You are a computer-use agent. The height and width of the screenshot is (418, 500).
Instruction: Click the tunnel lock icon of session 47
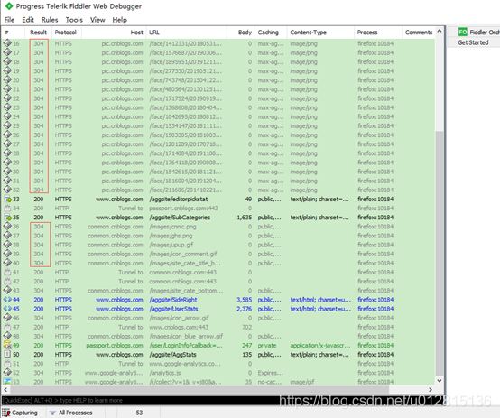(x=7, y=327)
